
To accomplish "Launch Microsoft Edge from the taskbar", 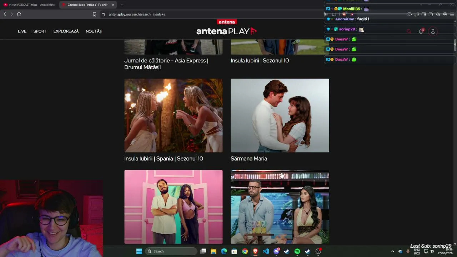I will click(x=224, y=251).
